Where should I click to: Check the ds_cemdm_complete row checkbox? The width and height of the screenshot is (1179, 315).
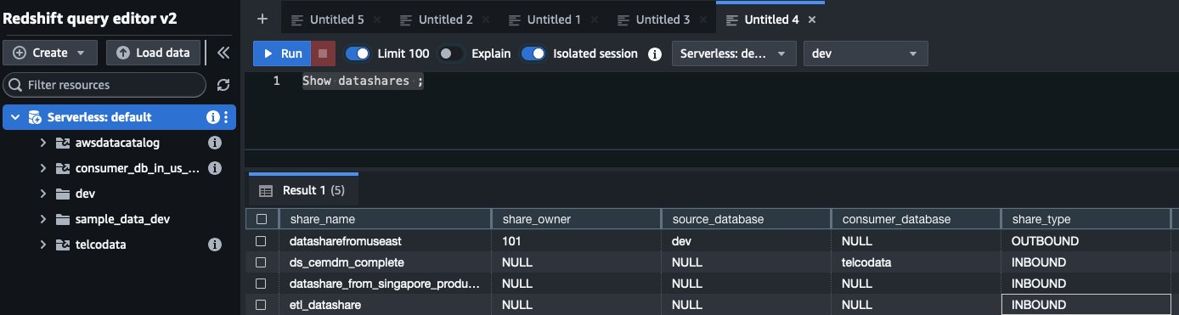[262, 262]
